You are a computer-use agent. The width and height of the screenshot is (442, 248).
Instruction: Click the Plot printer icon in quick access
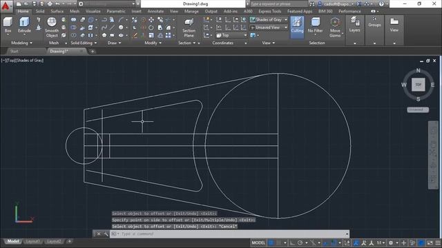[x=50, y=4]
